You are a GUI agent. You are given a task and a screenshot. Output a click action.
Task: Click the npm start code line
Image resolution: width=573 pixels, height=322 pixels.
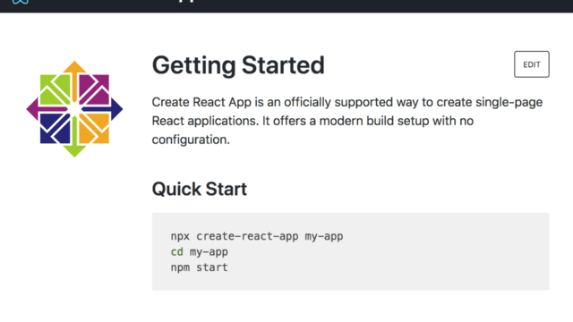(200, 267)
